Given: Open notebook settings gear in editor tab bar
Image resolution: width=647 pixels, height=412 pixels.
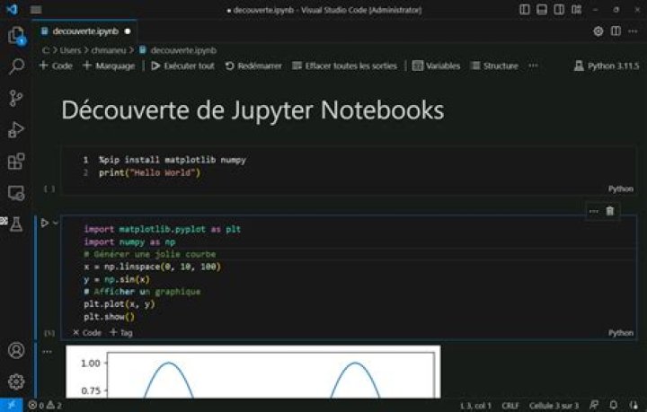Looking at the screenshot, I should coord(598,31).
